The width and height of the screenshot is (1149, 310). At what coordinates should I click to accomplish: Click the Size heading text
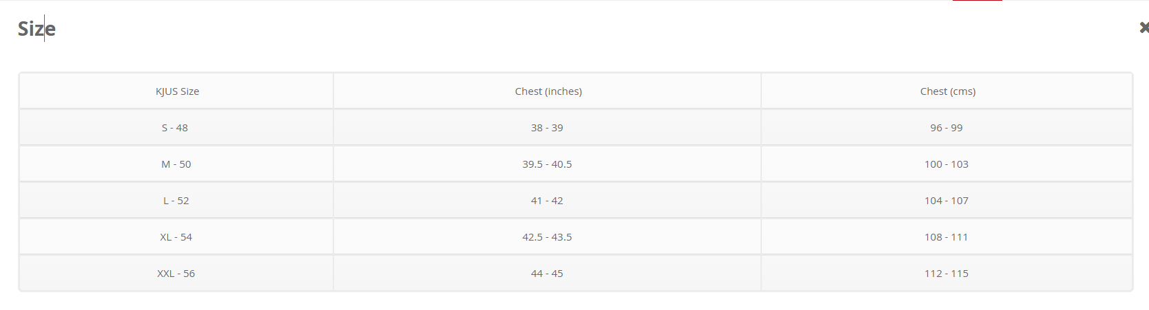click(37, 29)
